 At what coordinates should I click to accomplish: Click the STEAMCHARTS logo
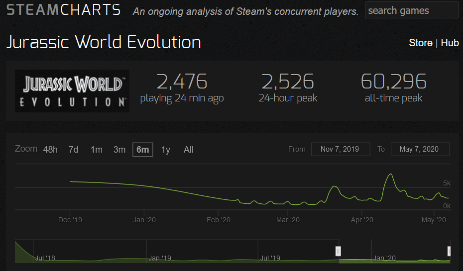pyautogui.click(x=64, y=10)
